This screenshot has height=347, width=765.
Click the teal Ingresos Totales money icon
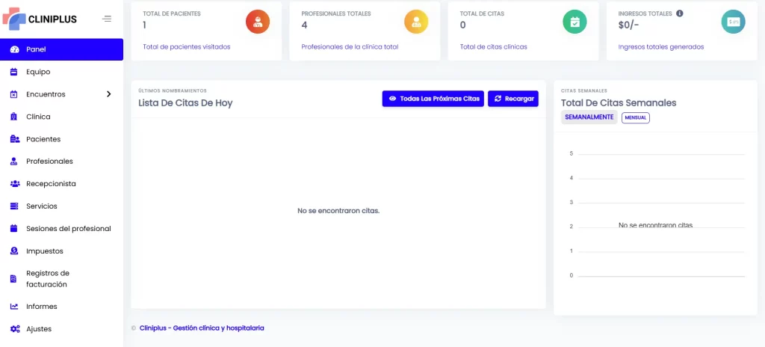click(x=734, y=22)
